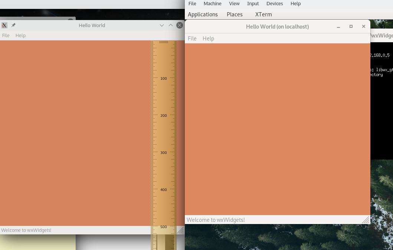This screenshot has width=393, height=250.
Task: Click the yellow sticky note at bottom left
Action: (x=37, y=243)
